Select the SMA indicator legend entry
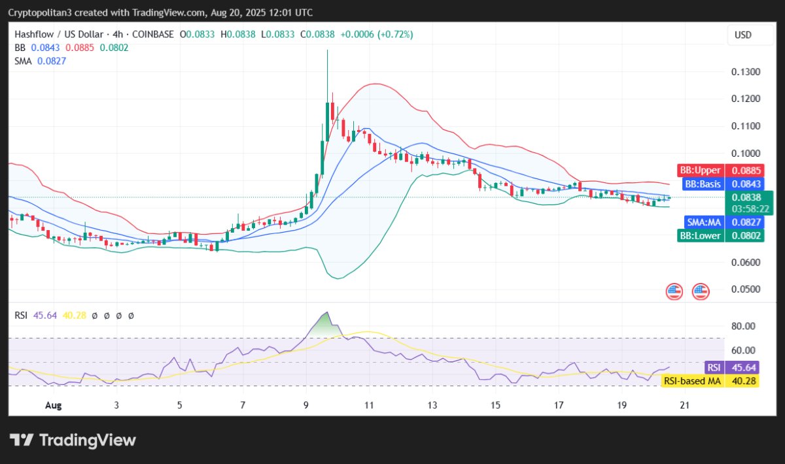This screenshot has width=785, height=464. [x=22, y=61]
